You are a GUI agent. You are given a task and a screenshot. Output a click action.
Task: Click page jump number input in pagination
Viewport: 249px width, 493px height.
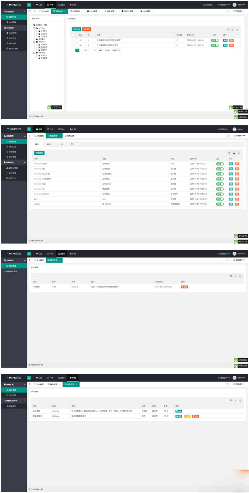[x=91, y=50]
